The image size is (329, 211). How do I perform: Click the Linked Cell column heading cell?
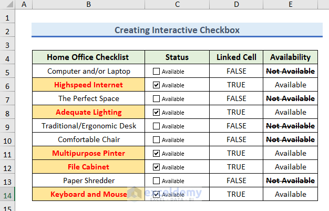click(237, 57)
